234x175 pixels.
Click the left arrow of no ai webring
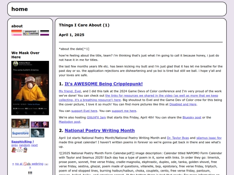[13, 164]
